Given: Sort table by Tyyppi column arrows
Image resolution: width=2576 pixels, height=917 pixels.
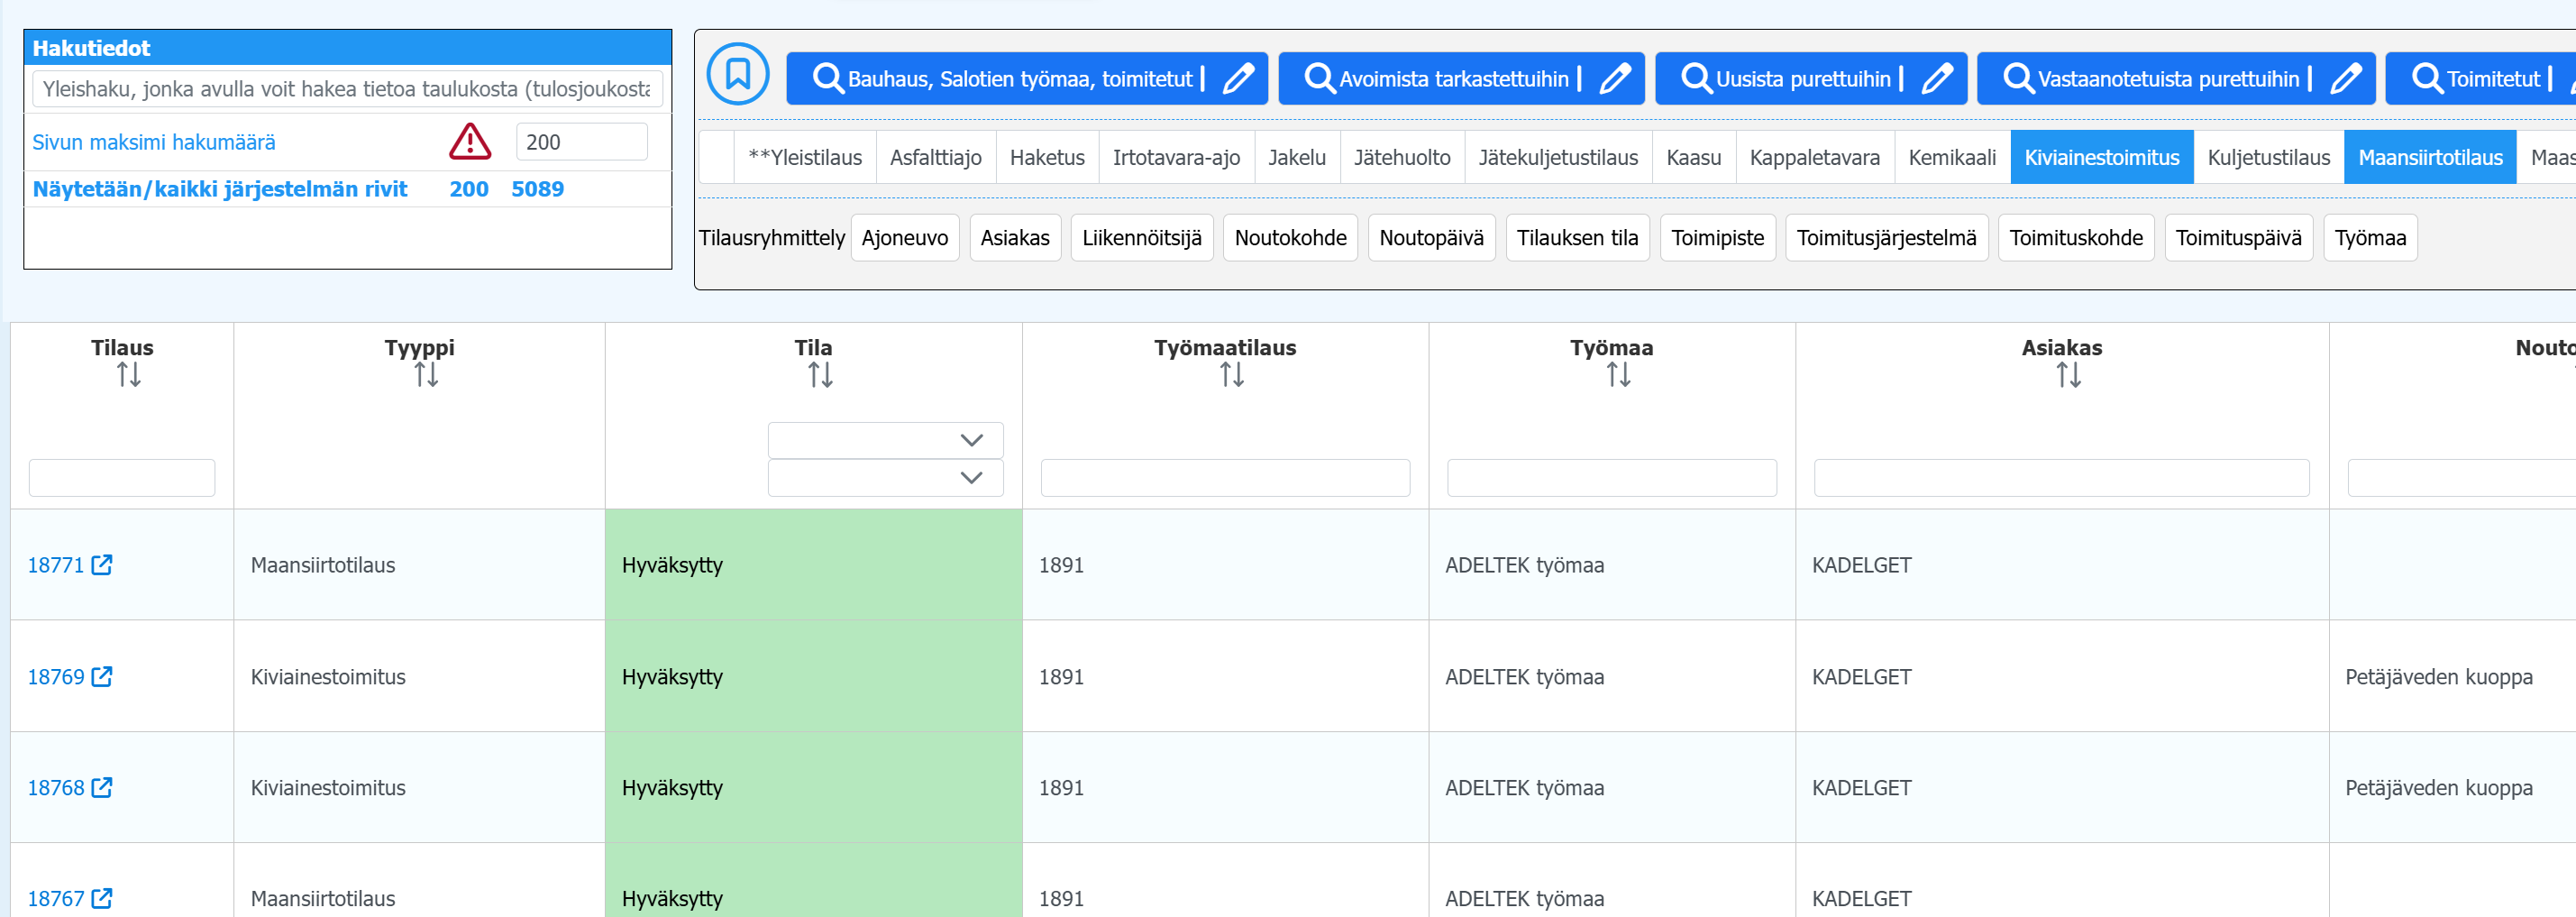Looking at the screenshot, I should (x=426, y=375).
